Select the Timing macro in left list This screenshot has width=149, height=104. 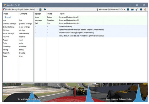[5, 50]
